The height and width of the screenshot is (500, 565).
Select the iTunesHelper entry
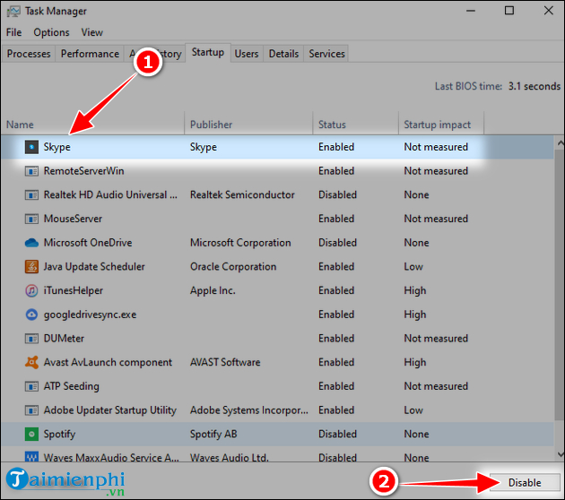[74, 291]
